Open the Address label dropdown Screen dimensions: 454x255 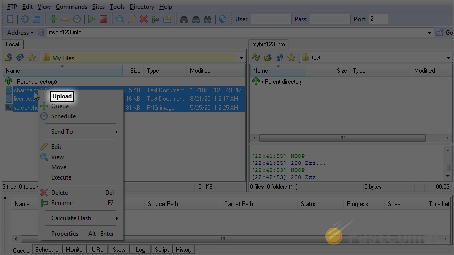(20, 32)
